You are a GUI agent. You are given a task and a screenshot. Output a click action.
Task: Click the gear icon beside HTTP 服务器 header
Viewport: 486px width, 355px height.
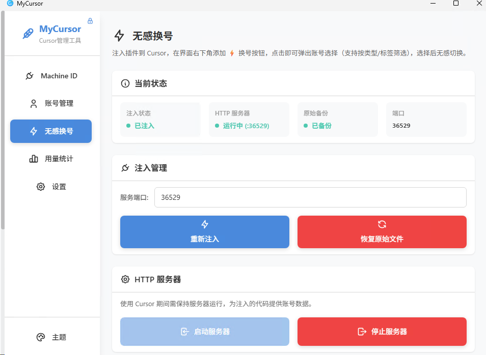click(125, 279)
